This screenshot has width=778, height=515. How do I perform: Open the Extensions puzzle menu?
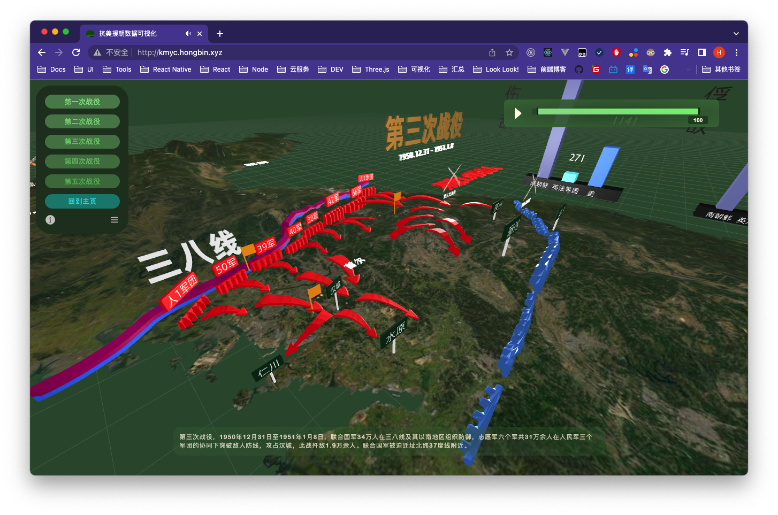[668, 52]
